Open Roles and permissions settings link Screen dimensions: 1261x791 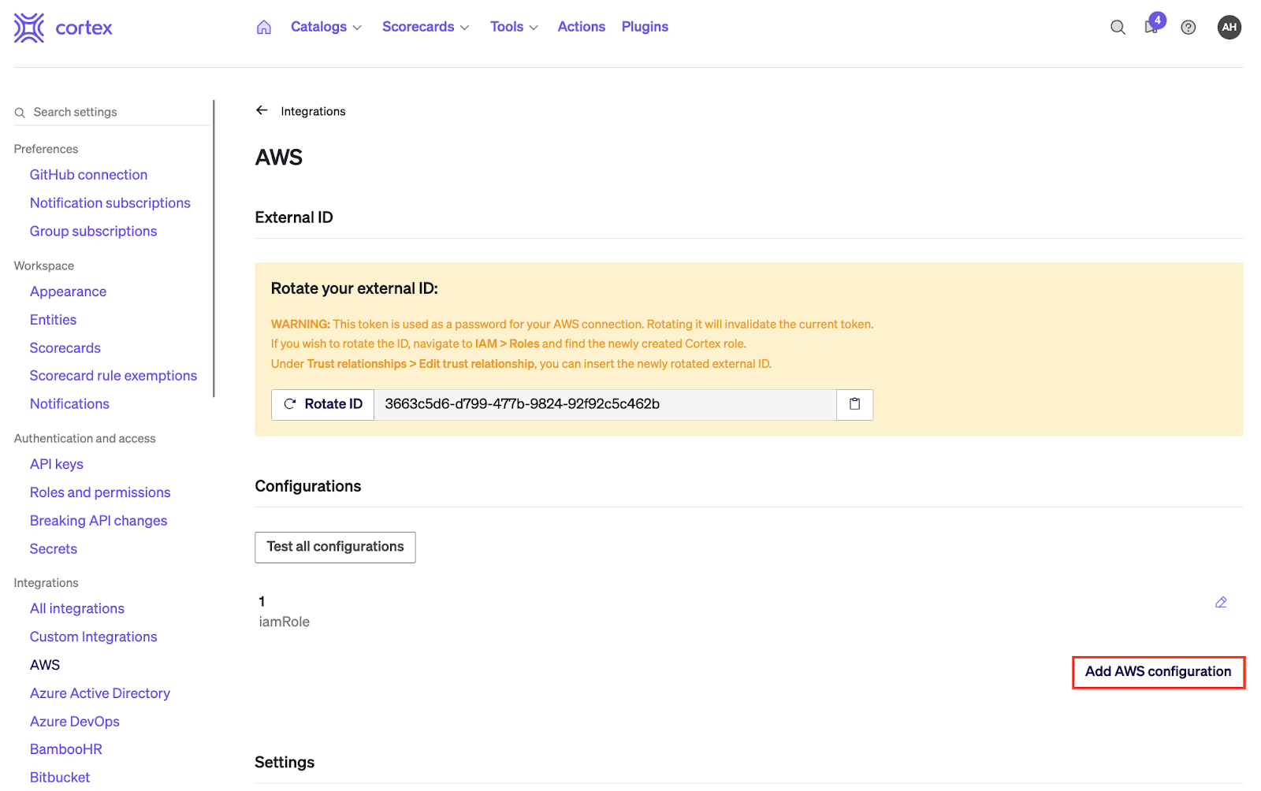click(x=100, y=492)
